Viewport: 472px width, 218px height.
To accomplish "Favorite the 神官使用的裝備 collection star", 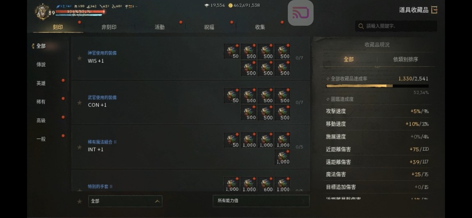I will pyautogui.click(x=80, y=58).
